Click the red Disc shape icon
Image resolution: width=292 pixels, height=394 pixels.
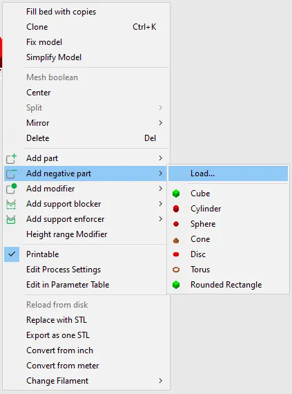[x=176, y=254]
